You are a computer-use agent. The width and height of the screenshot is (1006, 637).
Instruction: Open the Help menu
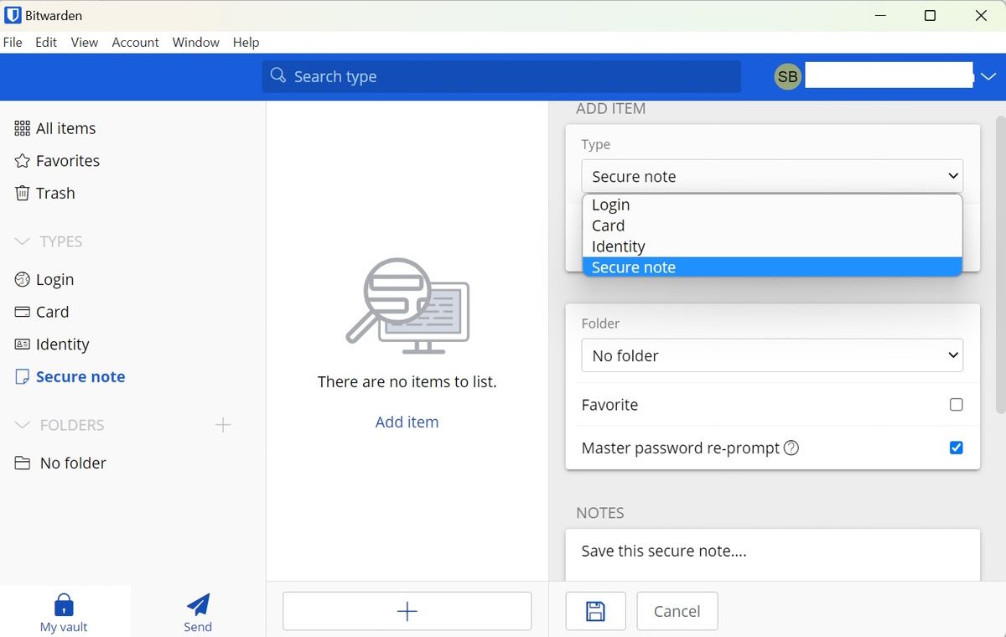pos(246,42)
